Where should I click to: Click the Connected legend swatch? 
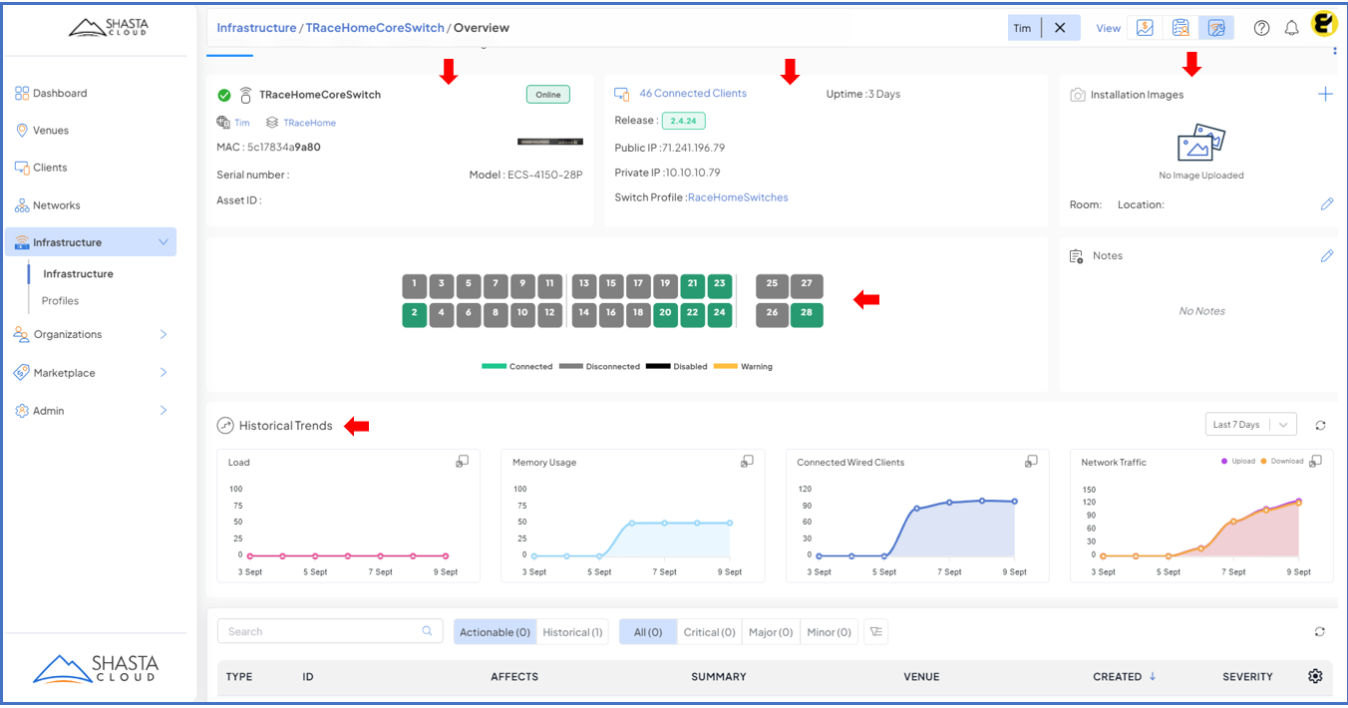point(494,366)
